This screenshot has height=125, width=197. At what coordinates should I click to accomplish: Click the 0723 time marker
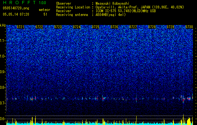(58, 27)
